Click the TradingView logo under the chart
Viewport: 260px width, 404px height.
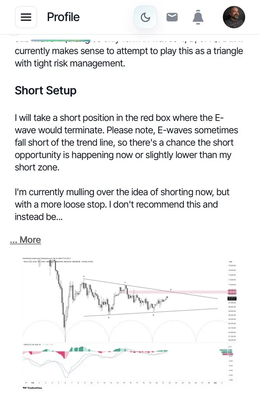(33, 388)
